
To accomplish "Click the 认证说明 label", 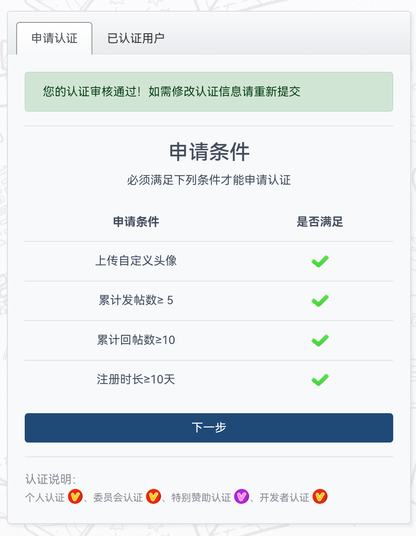I will click(x=51, y=479).
